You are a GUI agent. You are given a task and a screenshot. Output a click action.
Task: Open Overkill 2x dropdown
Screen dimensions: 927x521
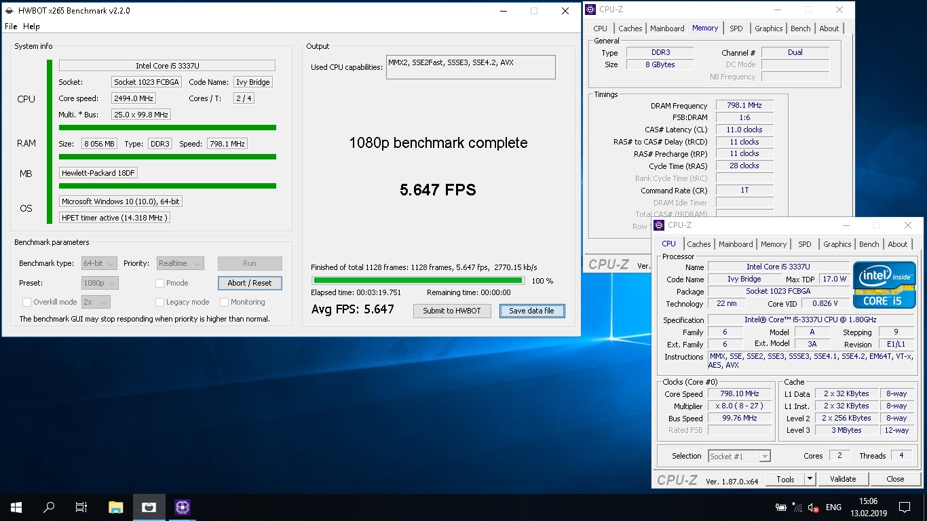96,302
